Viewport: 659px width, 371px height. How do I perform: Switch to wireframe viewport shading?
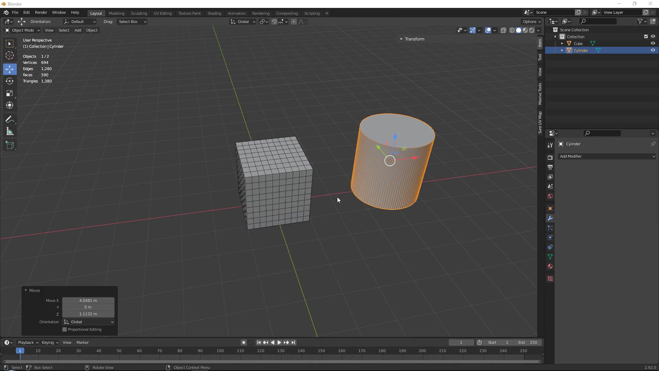(512, 30)
